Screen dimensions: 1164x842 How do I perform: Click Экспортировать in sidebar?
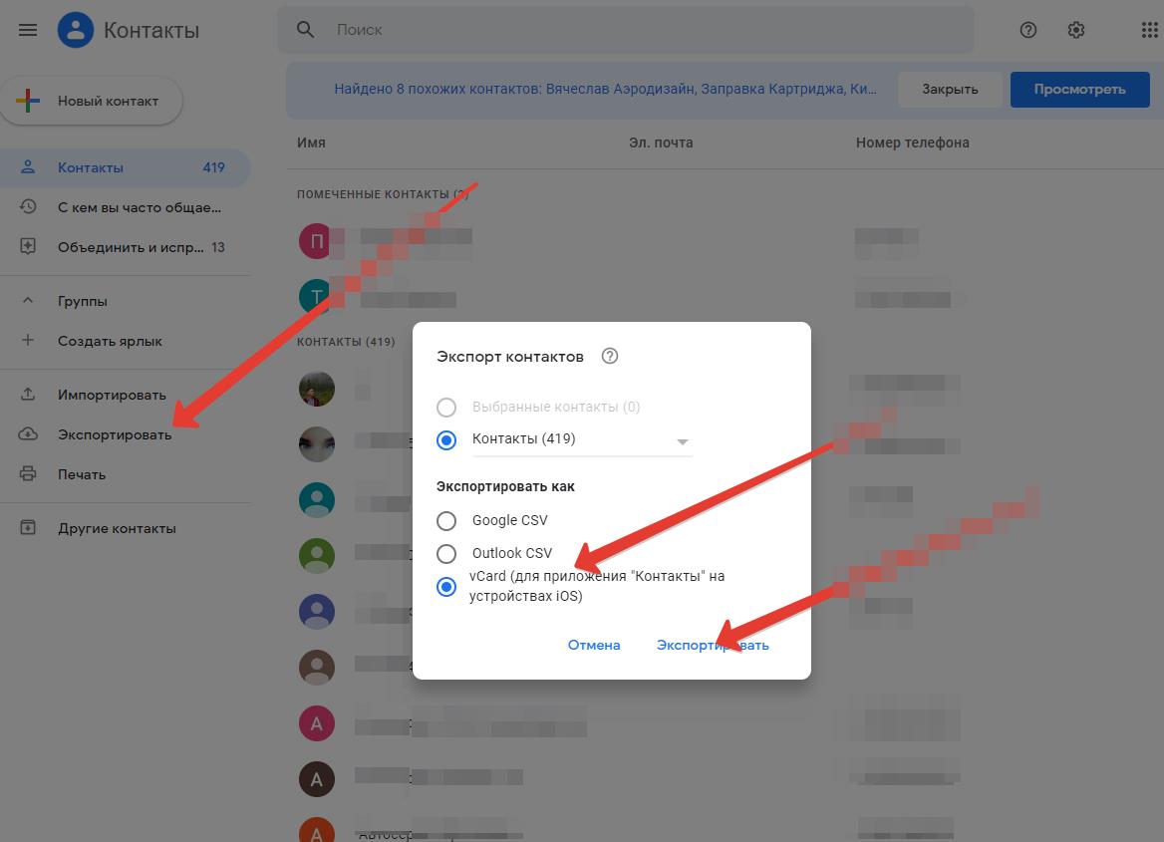coord(125,434)
